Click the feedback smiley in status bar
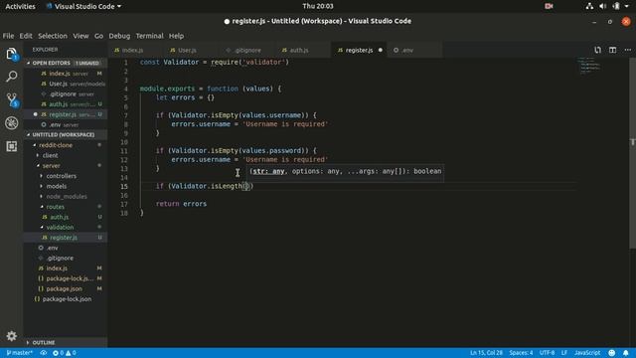636x358 pixels. tap(612, 353)
